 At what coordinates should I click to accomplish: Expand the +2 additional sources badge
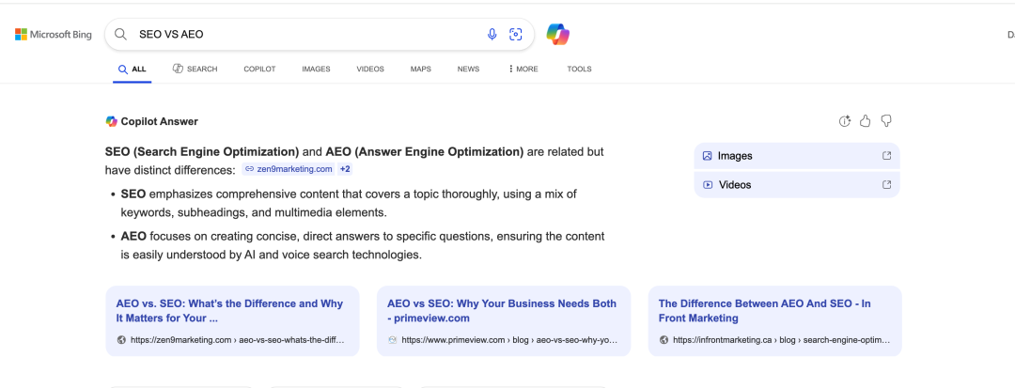point(345,169)
